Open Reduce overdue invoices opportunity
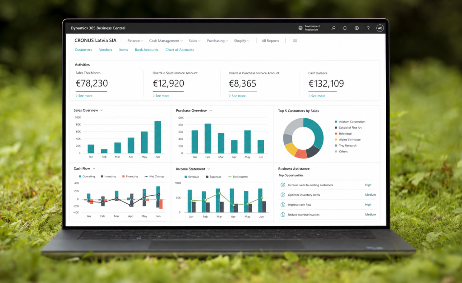 327,215
